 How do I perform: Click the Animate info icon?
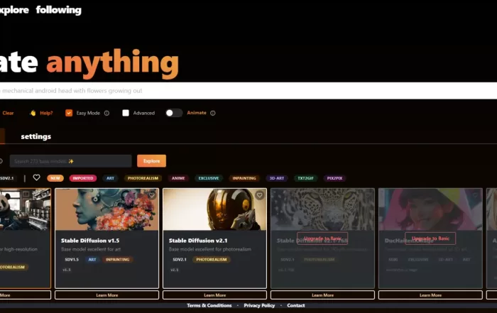click(213, 113)
